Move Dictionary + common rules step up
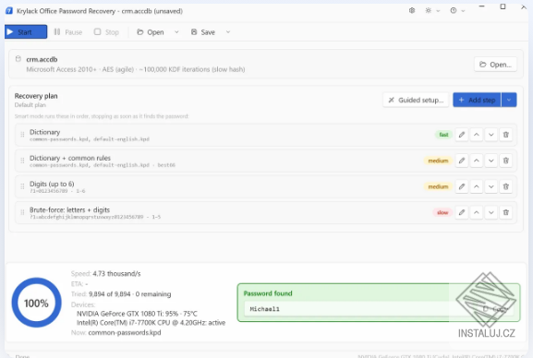Viewport: 533px width, 358px height. 477,161
